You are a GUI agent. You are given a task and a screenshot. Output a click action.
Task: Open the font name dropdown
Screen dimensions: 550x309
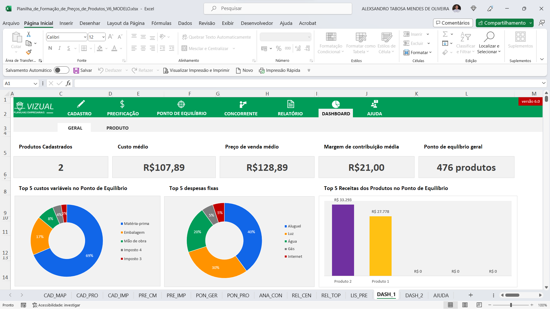[85, 37]
